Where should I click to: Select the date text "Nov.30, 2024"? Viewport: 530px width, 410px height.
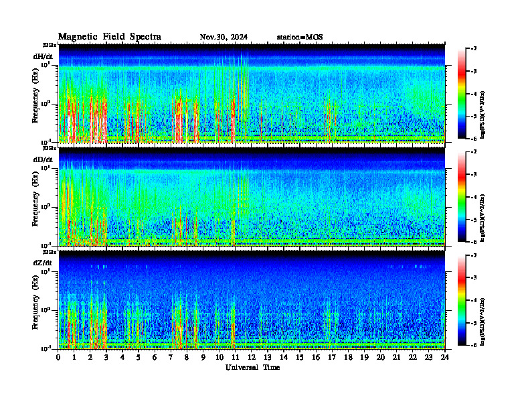tap(224, 37)
